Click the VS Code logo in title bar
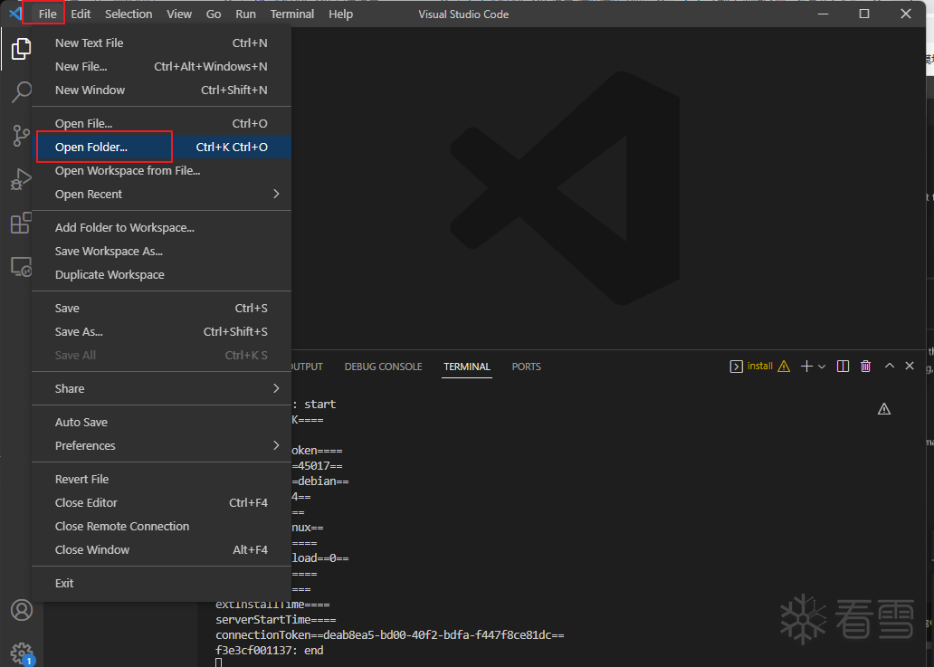This screenshot has height=667, width=934. pyautogui.click(x=16, y=14)
